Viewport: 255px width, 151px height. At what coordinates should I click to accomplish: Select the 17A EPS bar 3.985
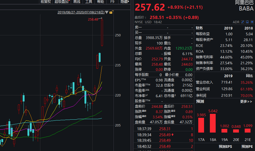point(201,125)
